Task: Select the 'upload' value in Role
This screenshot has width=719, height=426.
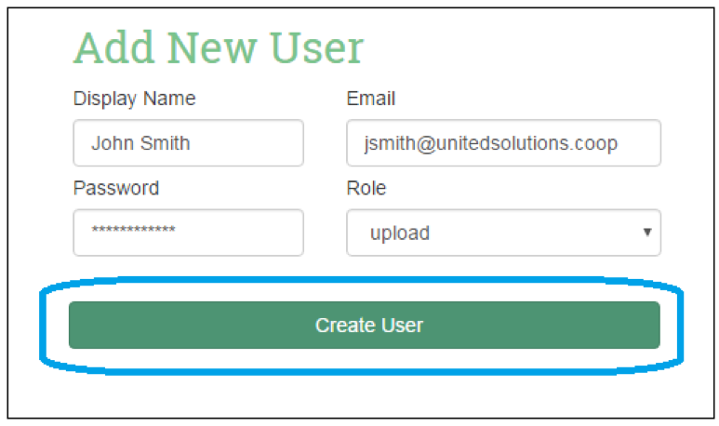Action: pyautogui.click(x=400, y=233)
